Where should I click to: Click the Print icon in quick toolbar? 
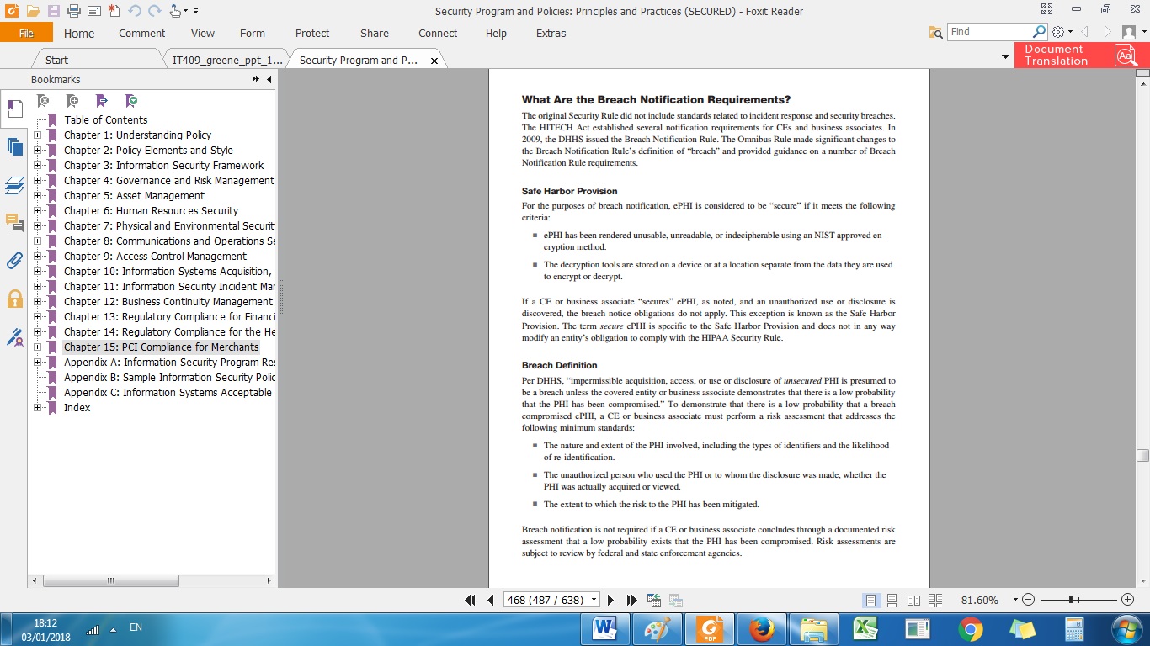(73, 11)
